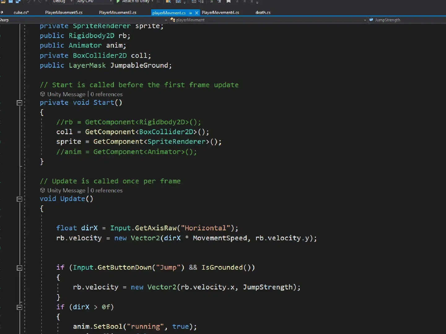Click the increase indent toolbar icon
Image resolution: width=446 pixels, height=334 pixels.
(x=219, y=2)
